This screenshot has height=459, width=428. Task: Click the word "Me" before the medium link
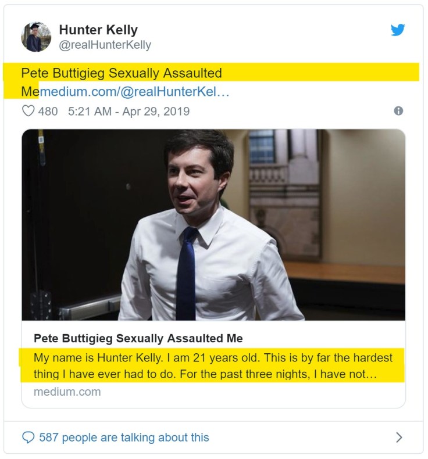click(29, 92)
